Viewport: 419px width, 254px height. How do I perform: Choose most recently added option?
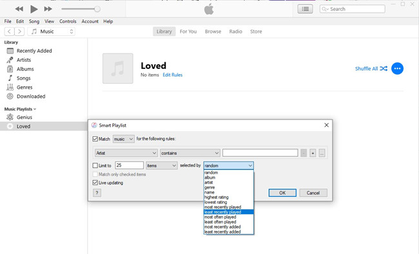coord(228,227)
